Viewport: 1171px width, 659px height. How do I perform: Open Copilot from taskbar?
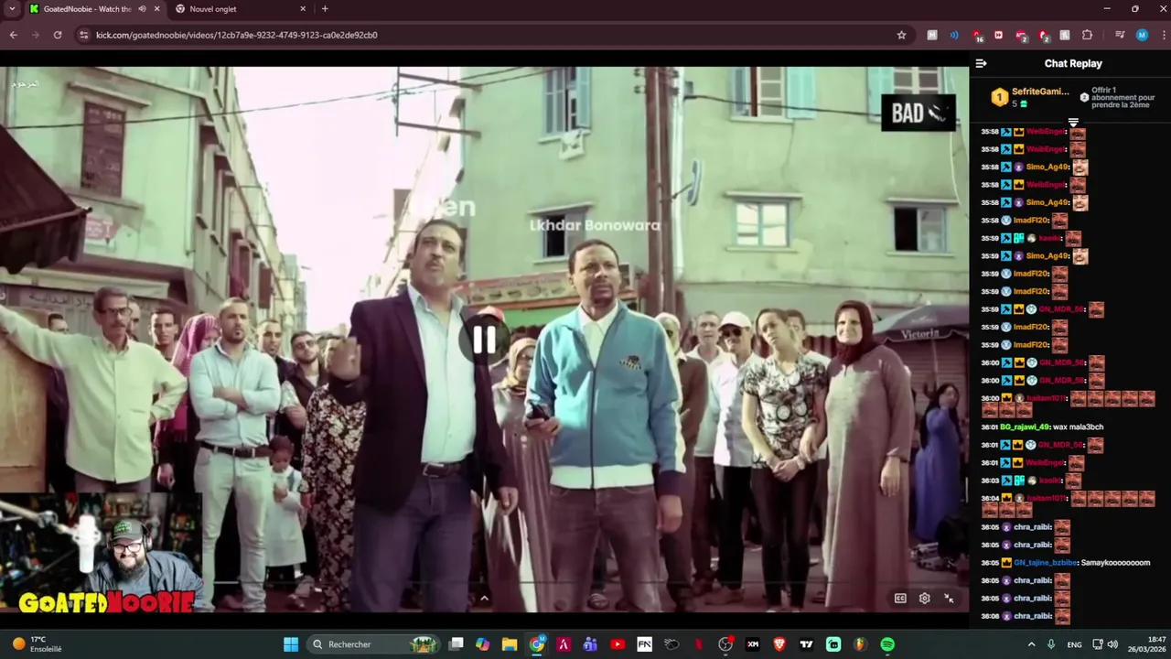(x=483, y=644)
